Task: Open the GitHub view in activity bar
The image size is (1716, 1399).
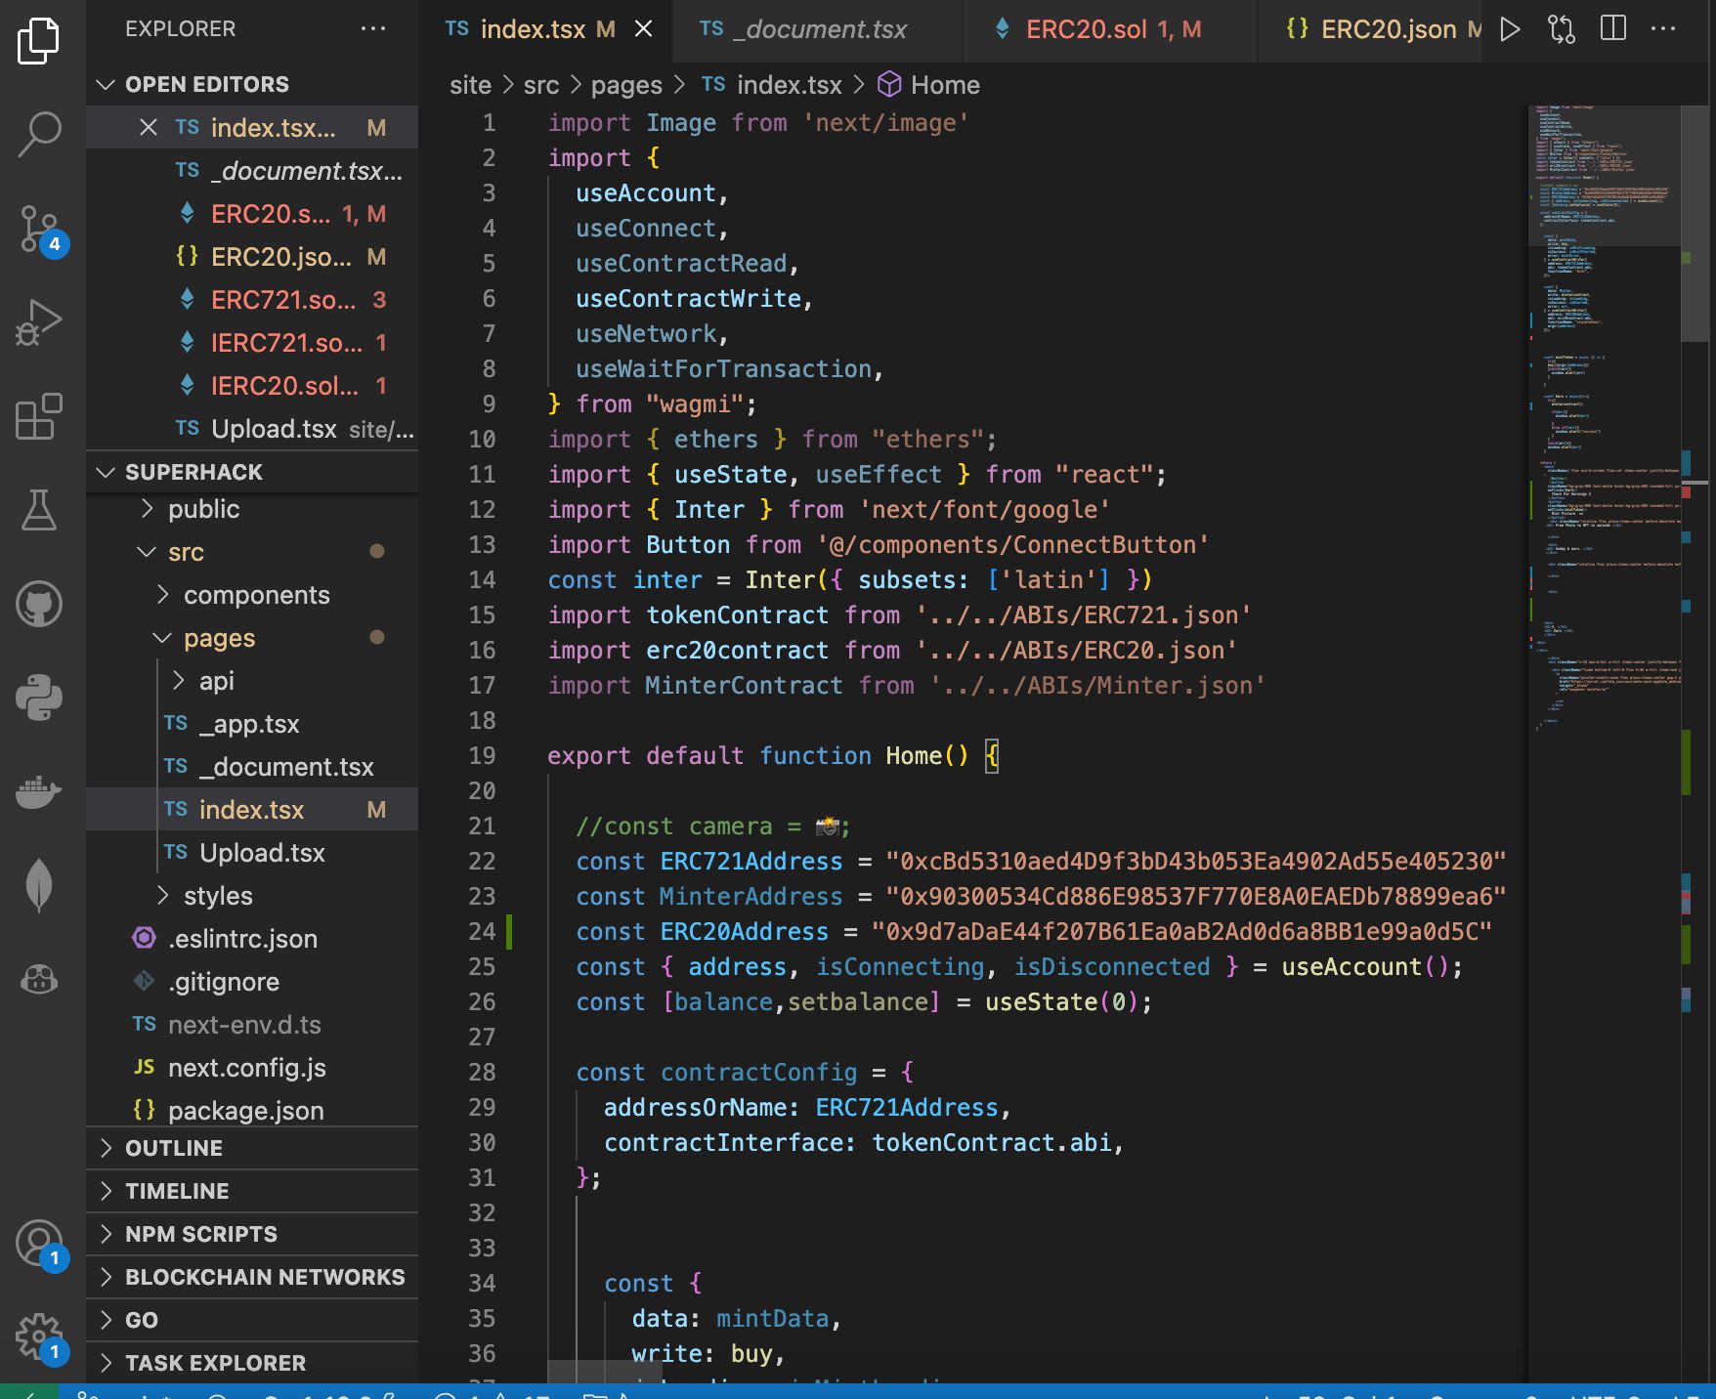Action: 39,604
